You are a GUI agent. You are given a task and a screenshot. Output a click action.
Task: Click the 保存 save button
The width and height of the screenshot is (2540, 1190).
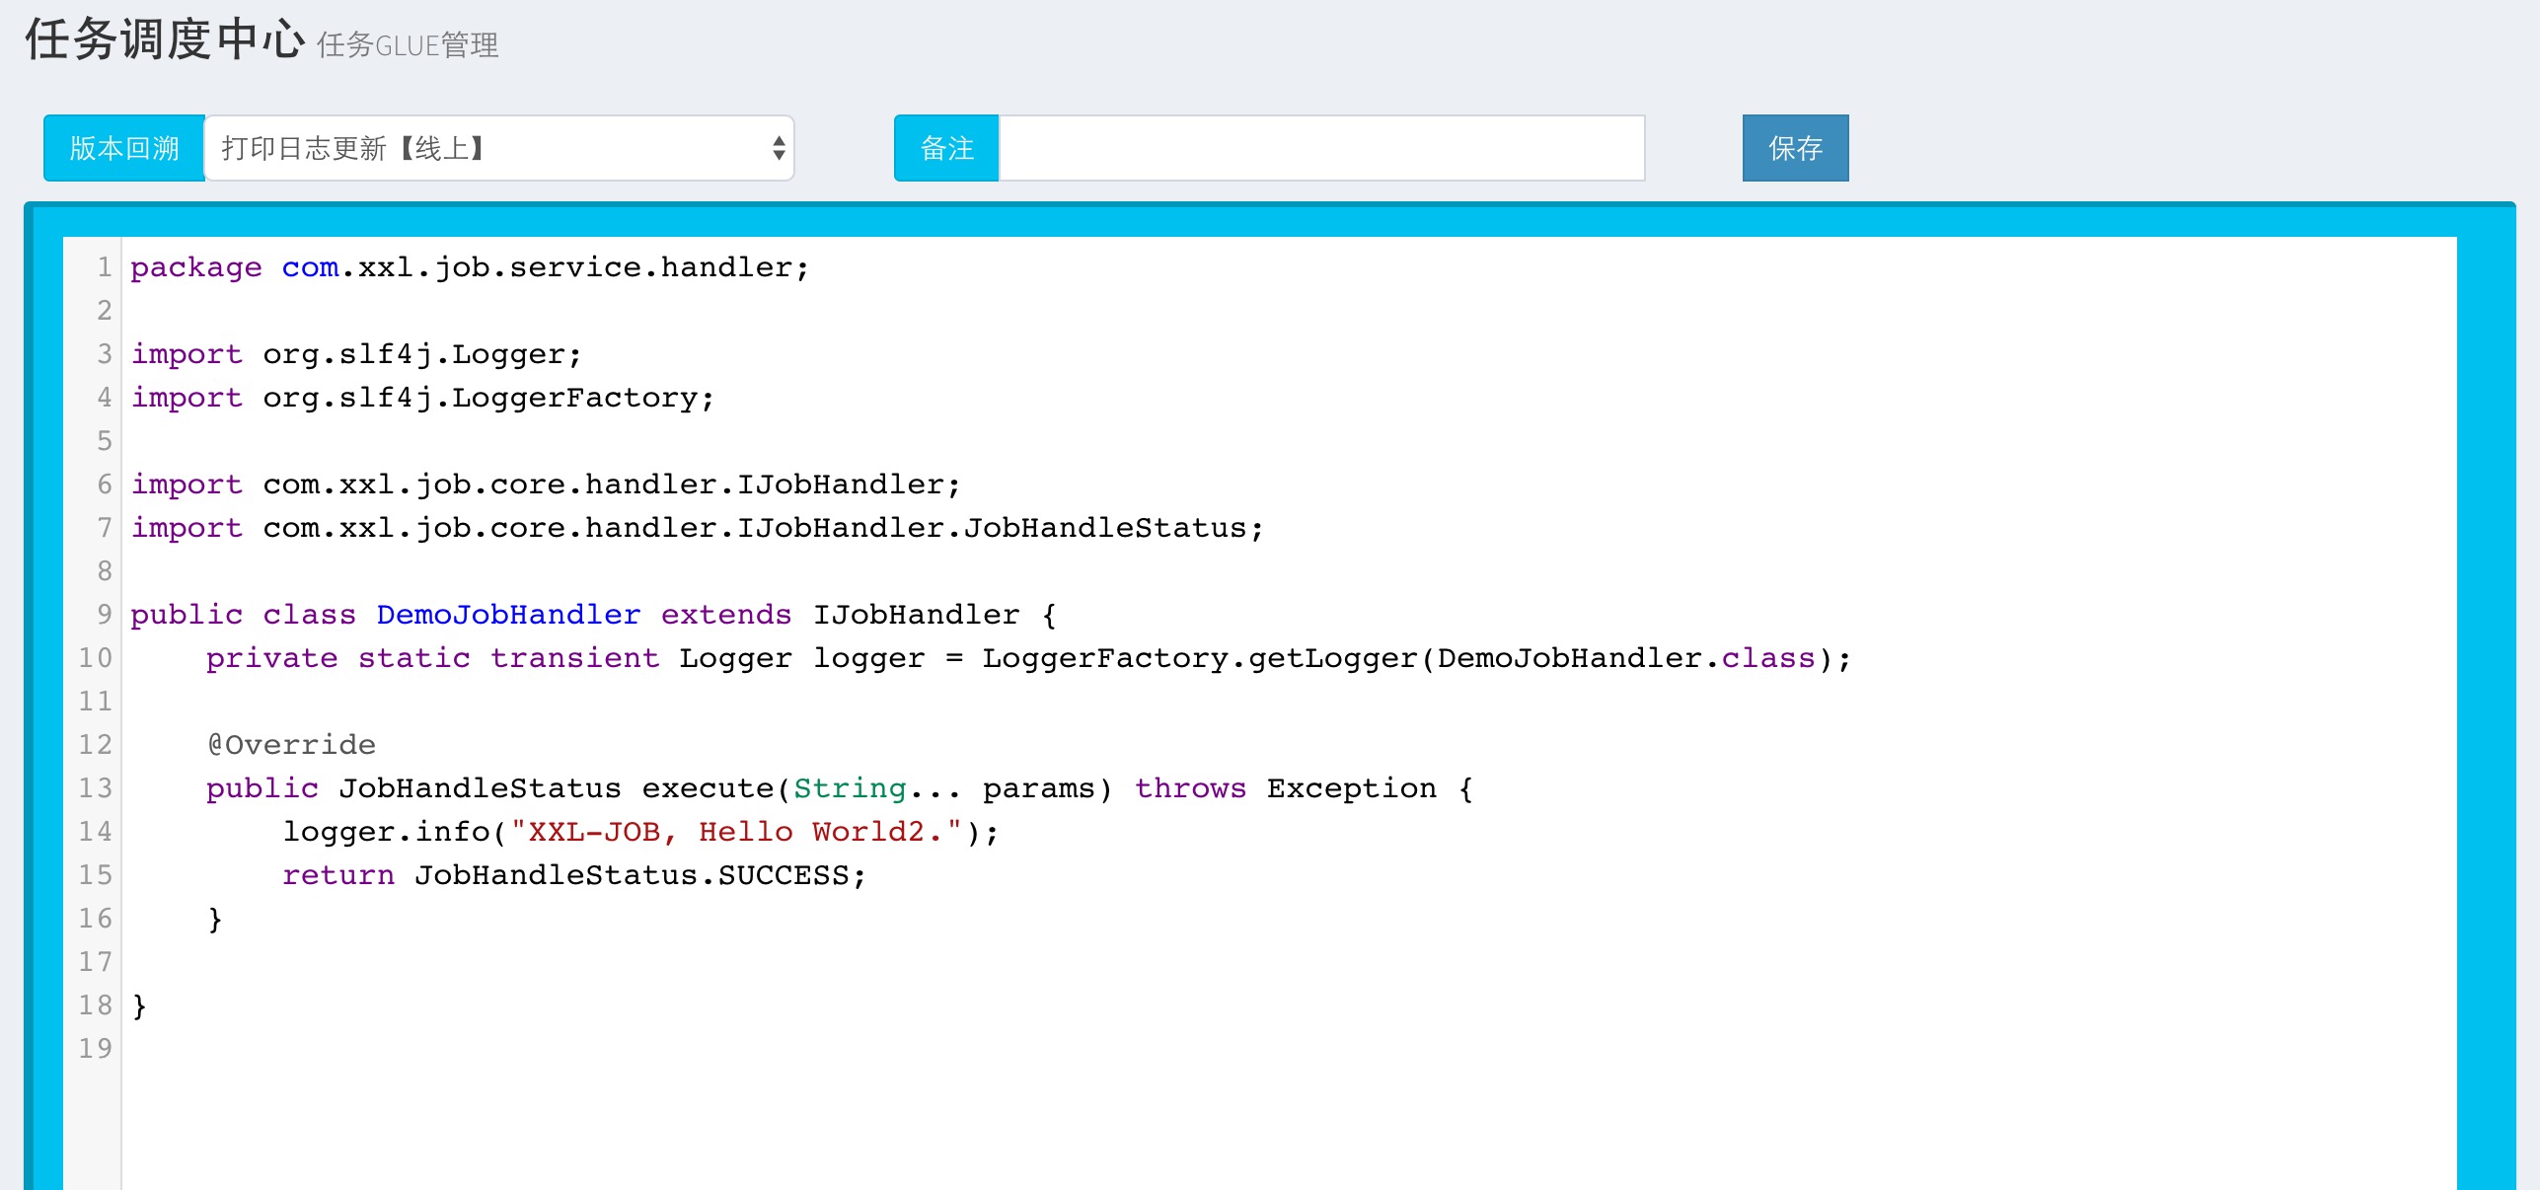point(1794,148)
